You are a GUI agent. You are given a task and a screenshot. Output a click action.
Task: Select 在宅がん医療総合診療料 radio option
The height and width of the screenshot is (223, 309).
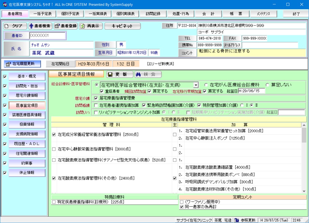click(206, 85)
